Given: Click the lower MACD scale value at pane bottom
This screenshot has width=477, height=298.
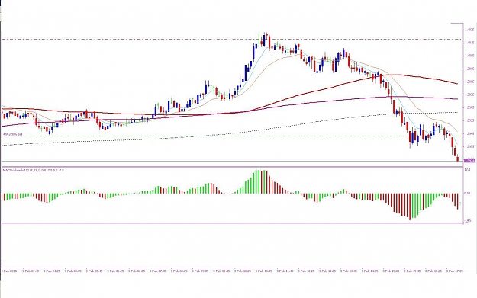Looking at the screenshot, I should point(468,220).
